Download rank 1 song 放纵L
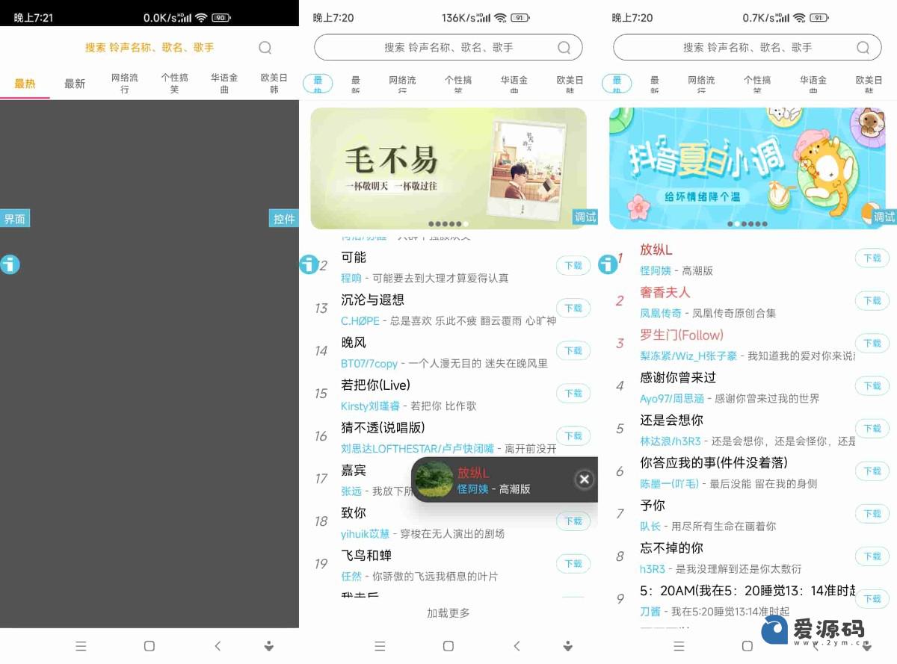This screenshot has width=897, height=664. tap(872, 258)
